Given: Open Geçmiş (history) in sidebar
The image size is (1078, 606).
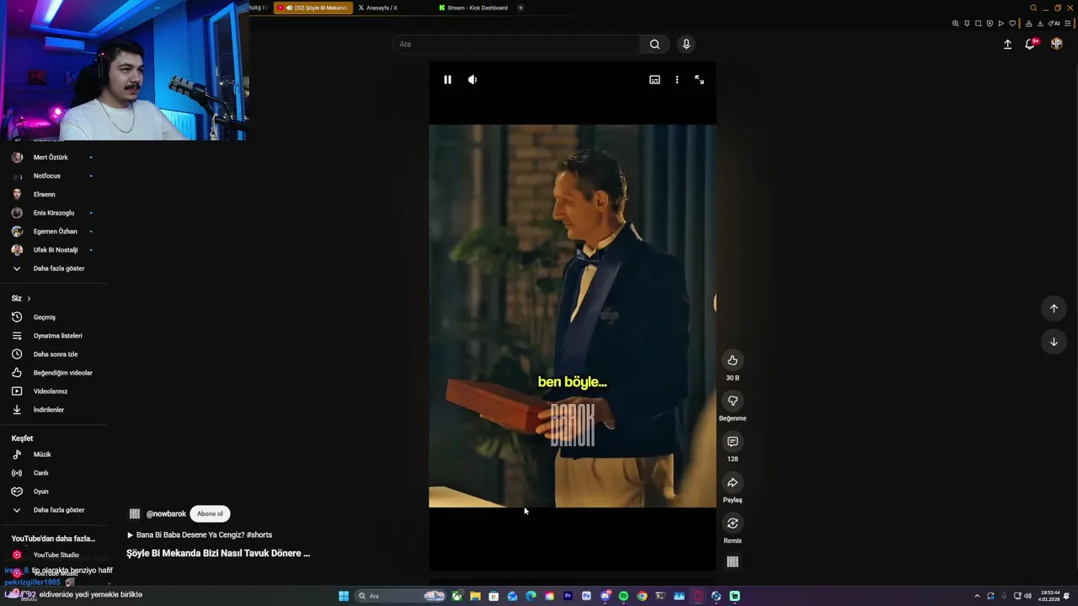Looking at the screenshot, I should click(44, 317).
